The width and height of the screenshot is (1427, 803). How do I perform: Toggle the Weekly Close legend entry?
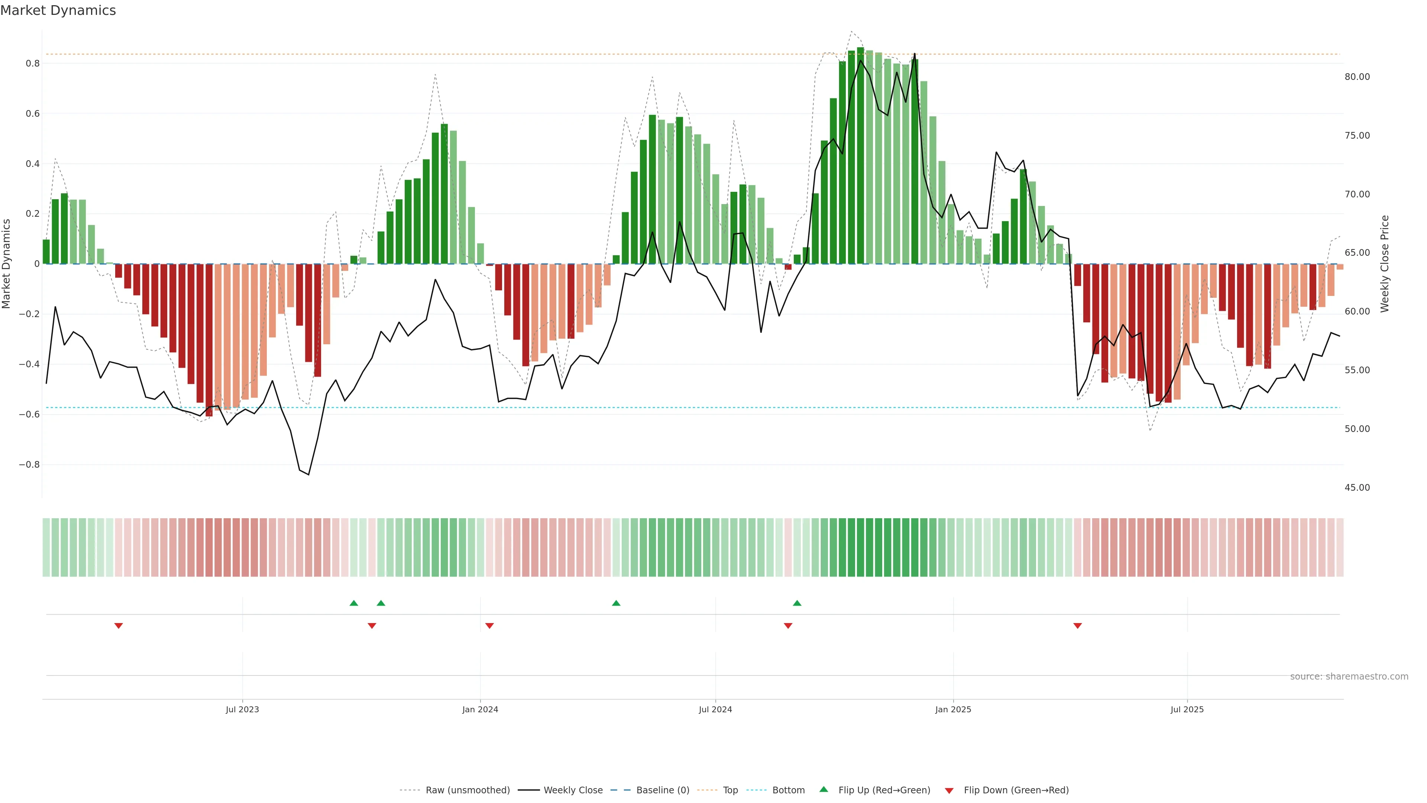(x=573, y=790)
